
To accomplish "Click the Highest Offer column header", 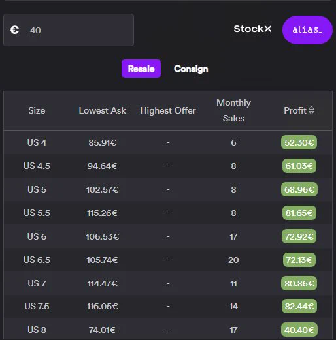I will click(168, 110).
